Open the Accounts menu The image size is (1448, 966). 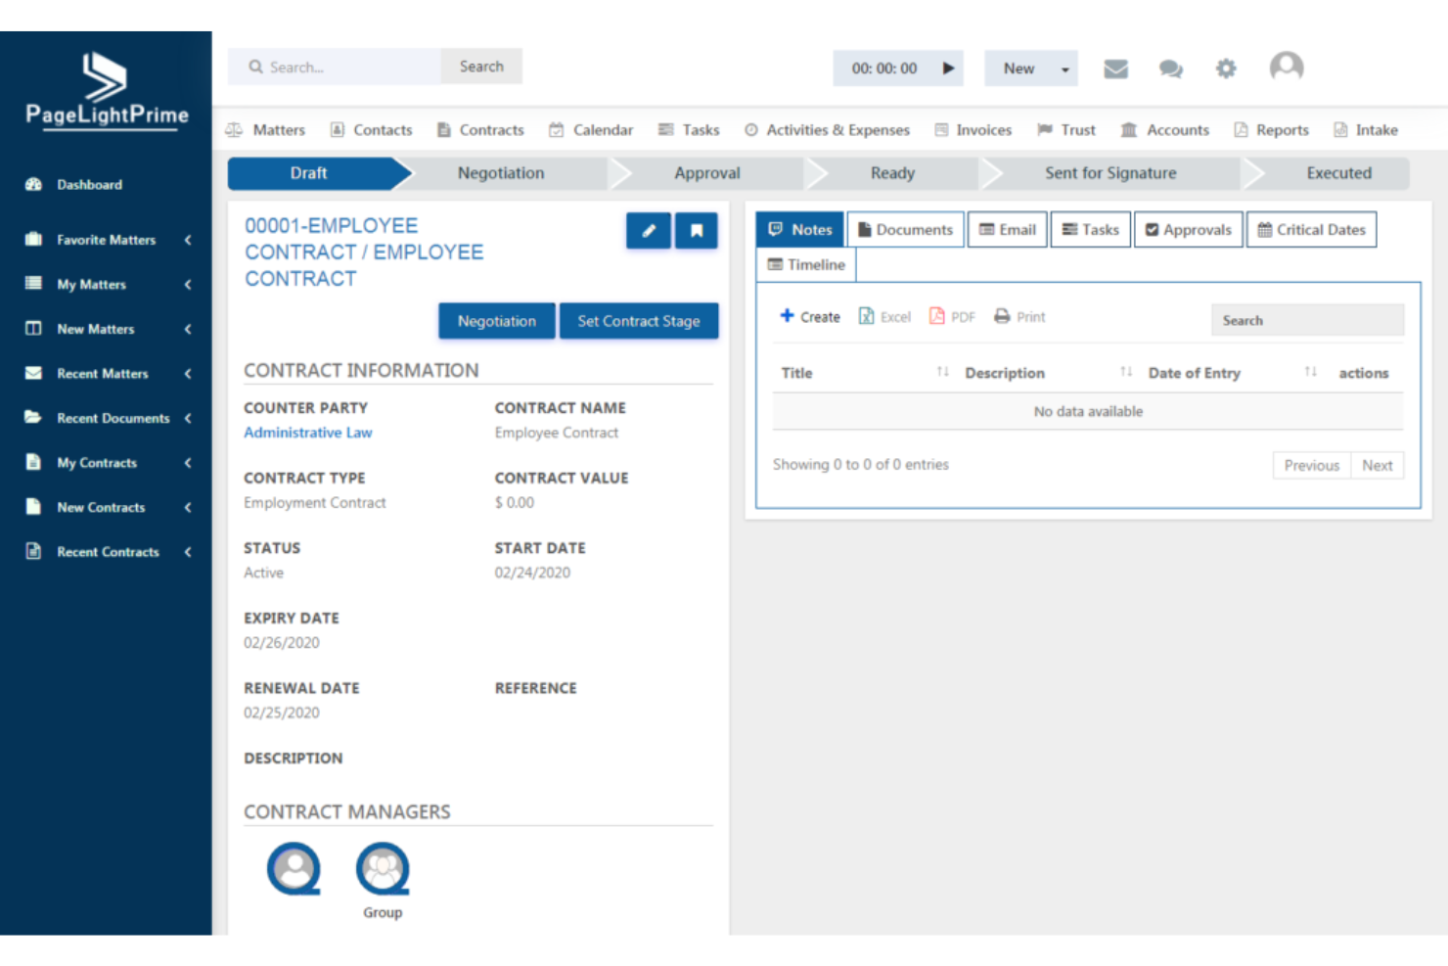(x=1165, y=130)
